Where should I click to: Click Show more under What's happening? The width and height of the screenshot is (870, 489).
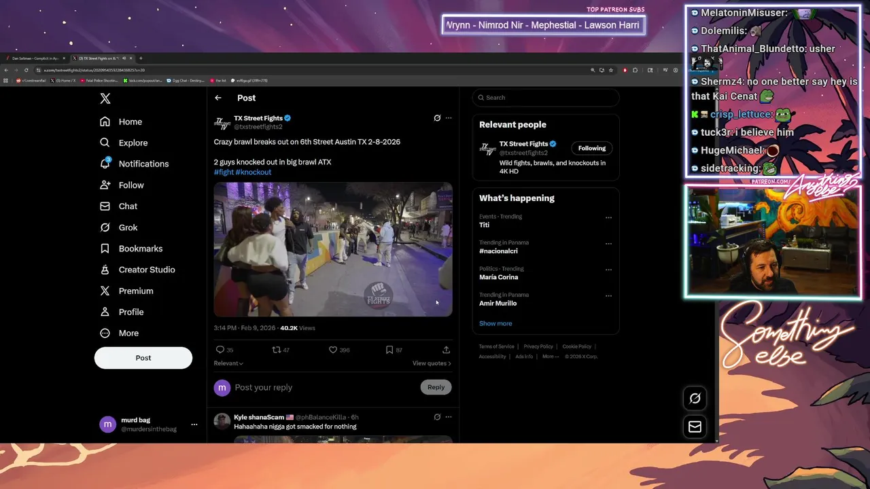[495, 323]
